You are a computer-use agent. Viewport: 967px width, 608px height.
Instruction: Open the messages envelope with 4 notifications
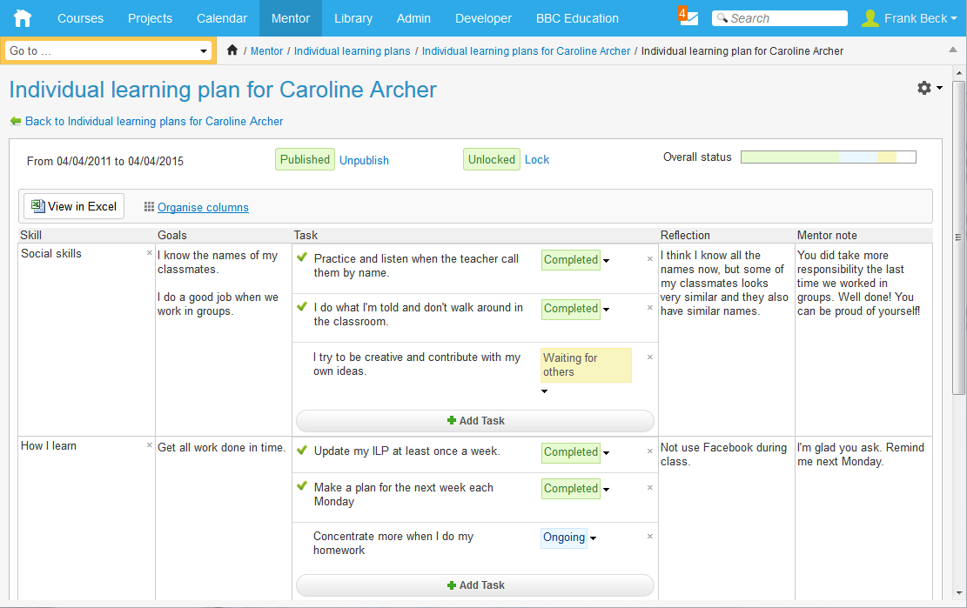688,18
